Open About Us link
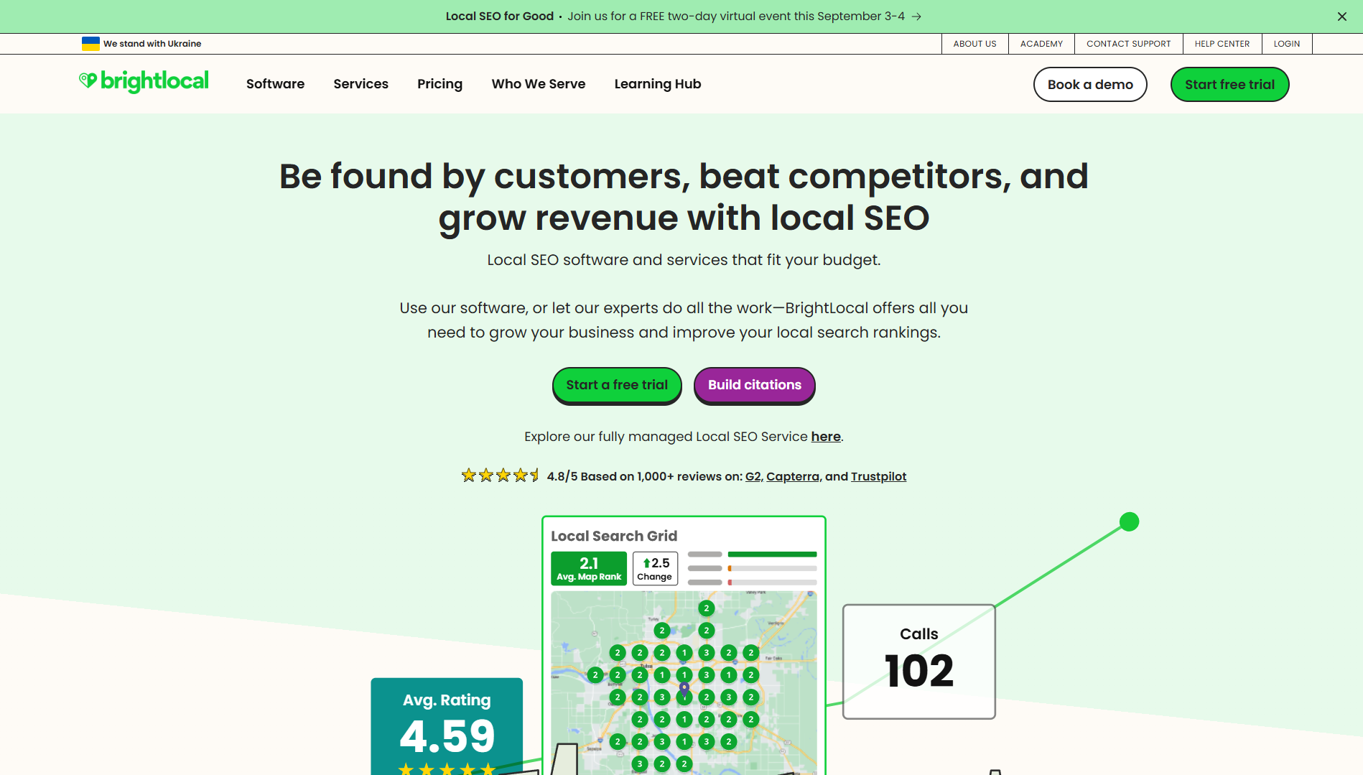1363x775 pixels. click(x=974, y=44)
